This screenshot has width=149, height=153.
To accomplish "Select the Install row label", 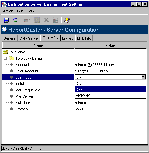I will (20, 84).
